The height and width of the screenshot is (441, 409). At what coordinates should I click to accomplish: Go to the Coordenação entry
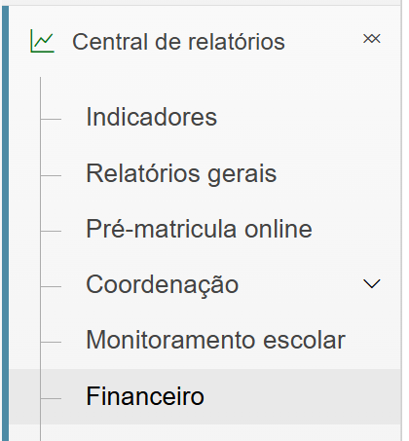pos(163,285)
